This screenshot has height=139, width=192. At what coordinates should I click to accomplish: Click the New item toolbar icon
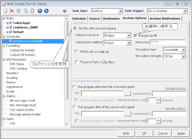tap(5, 11)
